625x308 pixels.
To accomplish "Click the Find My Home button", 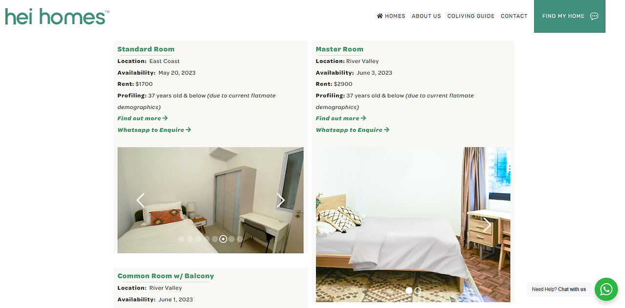I will pos(570,16).
